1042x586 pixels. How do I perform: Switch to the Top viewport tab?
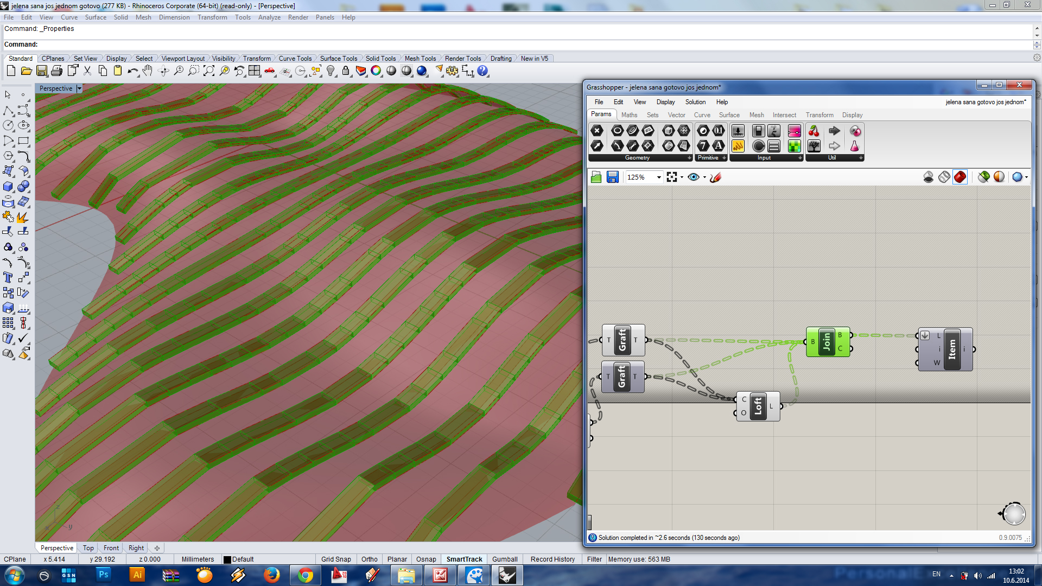pyautogui.click(x=88, y=548)
